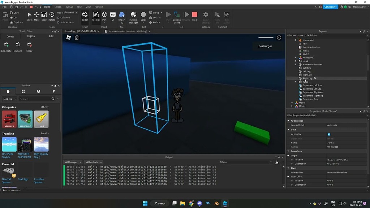
Task: Activate the Move tool
Action: pyautogui.click(x=36, y=17)
